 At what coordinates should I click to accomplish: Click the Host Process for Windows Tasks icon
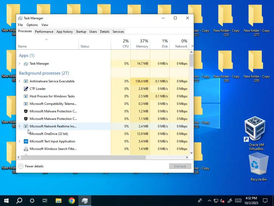point(26,96)
